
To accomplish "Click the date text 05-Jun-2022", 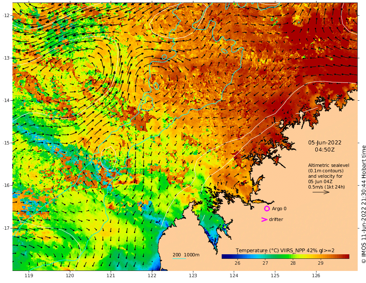I will click(x=325, y=142).
